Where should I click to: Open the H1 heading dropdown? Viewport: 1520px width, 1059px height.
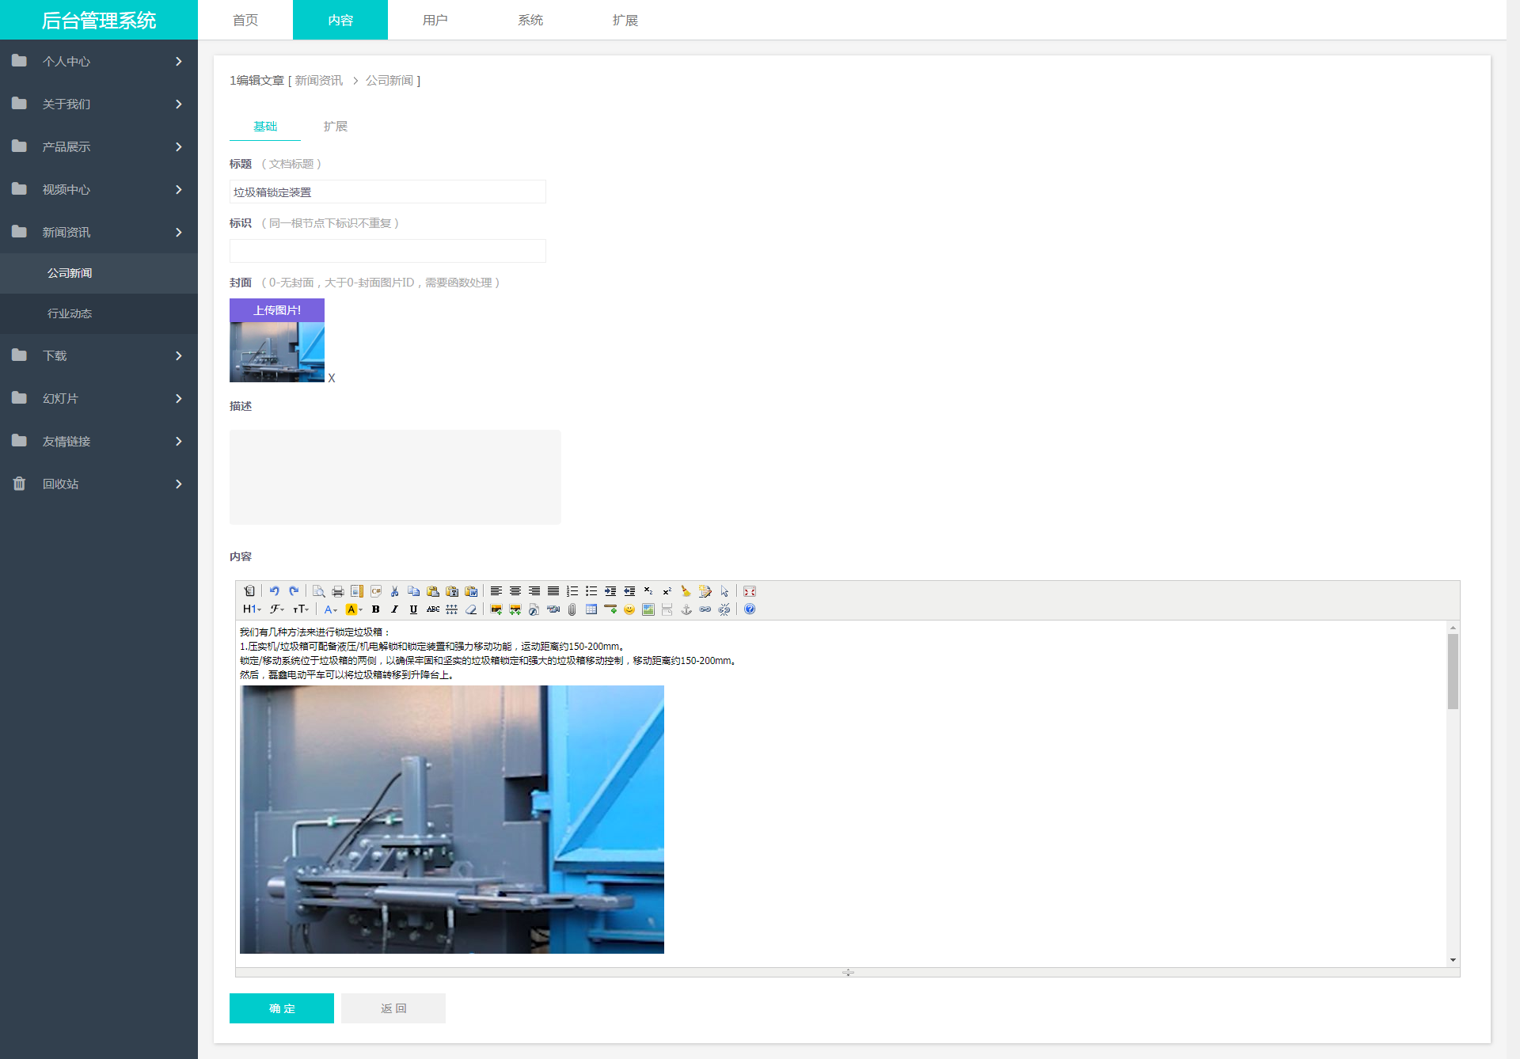[x=252, y=609]
